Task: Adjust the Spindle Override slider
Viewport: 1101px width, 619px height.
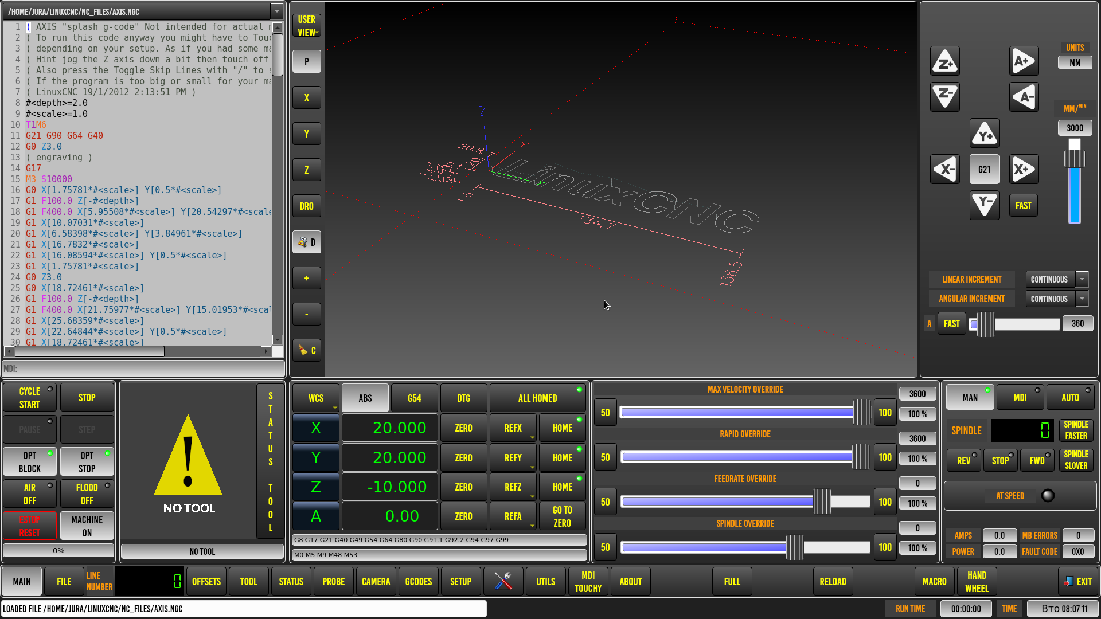Action: [745, 547]
